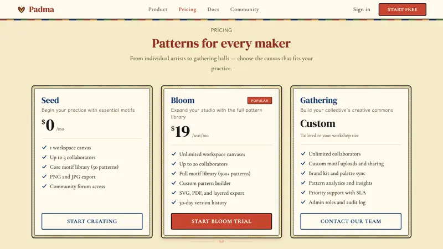The height and width of the screenshot is (249, 443).
Task: Click the checkmark beside 1 workspace canvas
Action: [x=44, y=147]
